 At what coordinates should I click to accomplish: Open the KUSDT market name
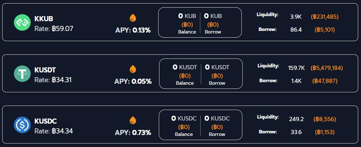pos(45,70)
